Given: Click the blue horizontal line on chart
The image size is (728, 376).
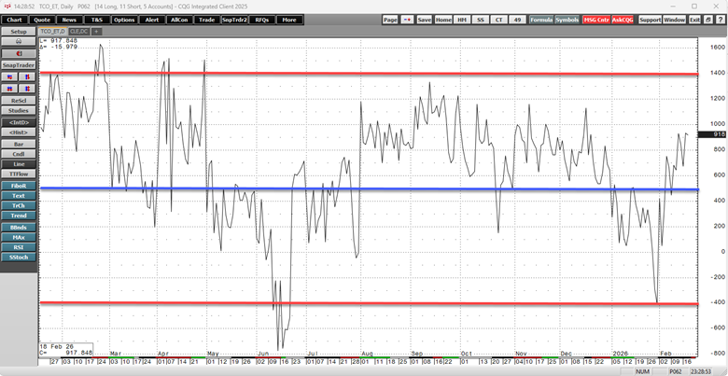Looking at the screenshot, I should [373, 189].
